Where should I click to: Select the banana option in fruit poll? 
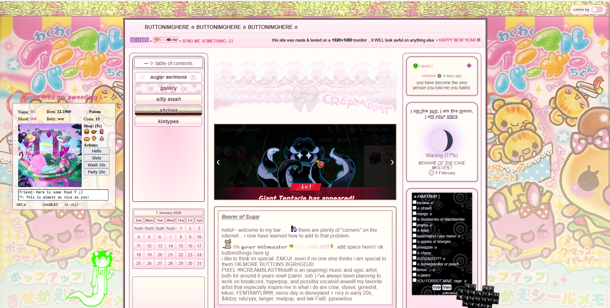click(415, 202)
